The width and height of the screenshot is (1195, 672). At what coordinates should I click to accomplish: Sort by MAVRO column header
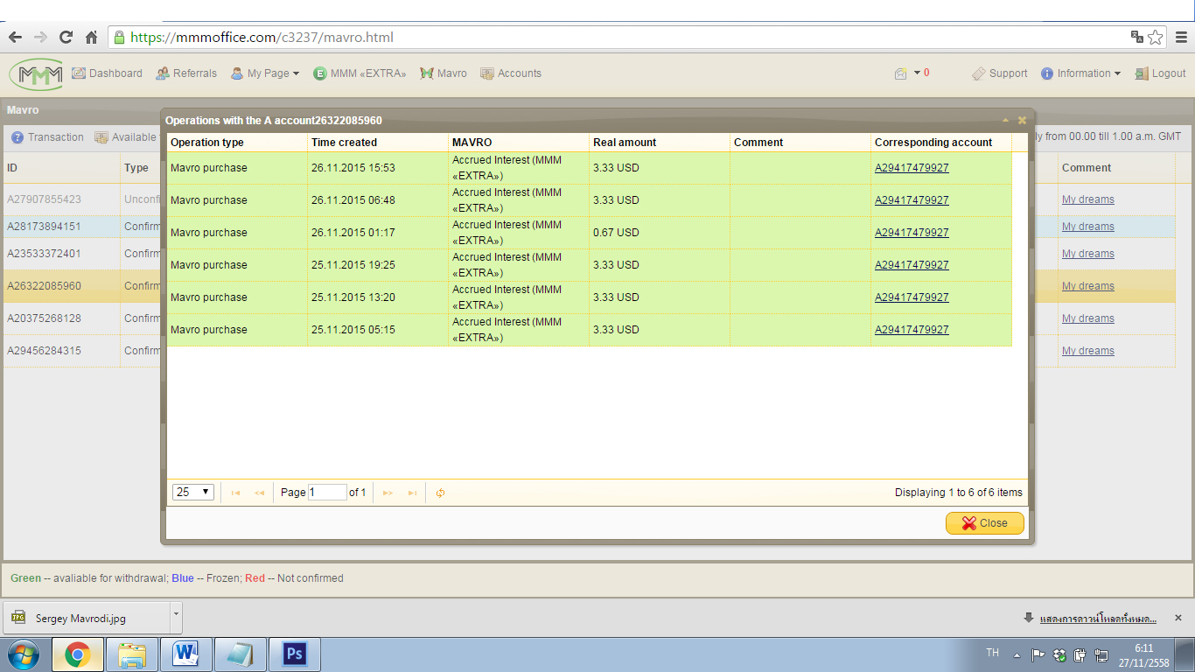519,143
